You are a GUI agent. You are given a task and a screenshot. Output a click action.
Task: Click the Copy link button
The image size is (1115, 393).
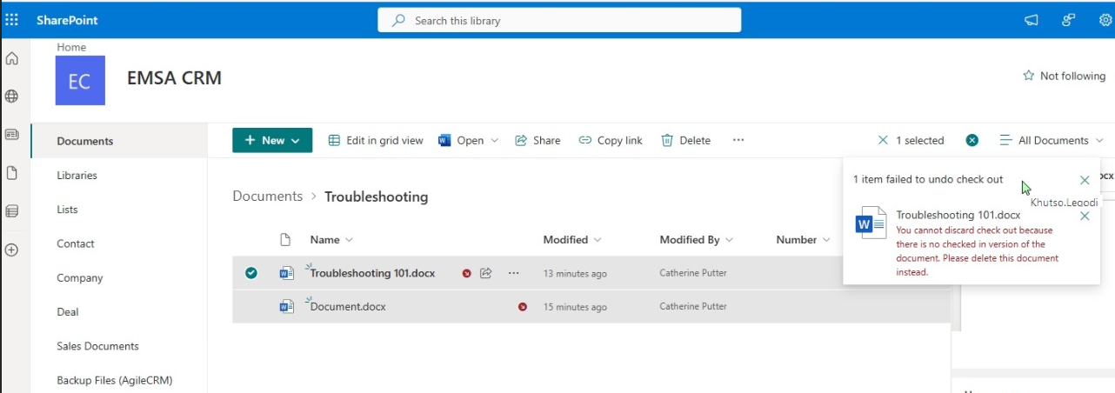611,140
